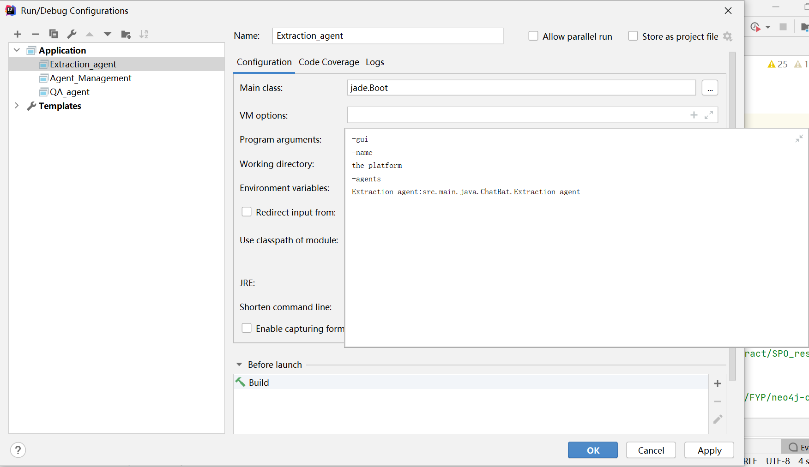Collapse the Application tree node
The image size is (809, 467).
pos(17,50)
